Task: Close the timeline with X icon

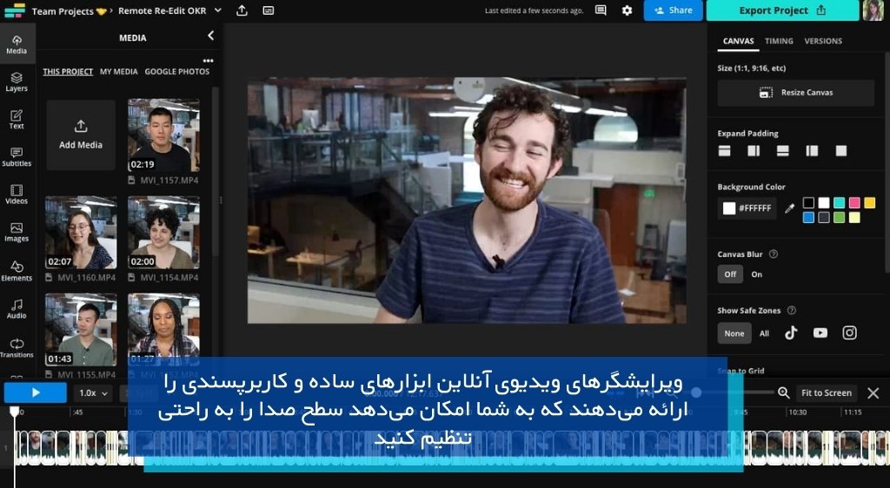Action: point(873,392)
